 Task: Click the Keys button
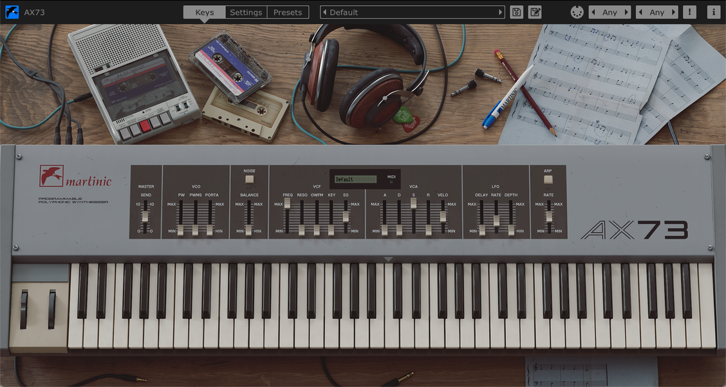click(x=204, y=12)
